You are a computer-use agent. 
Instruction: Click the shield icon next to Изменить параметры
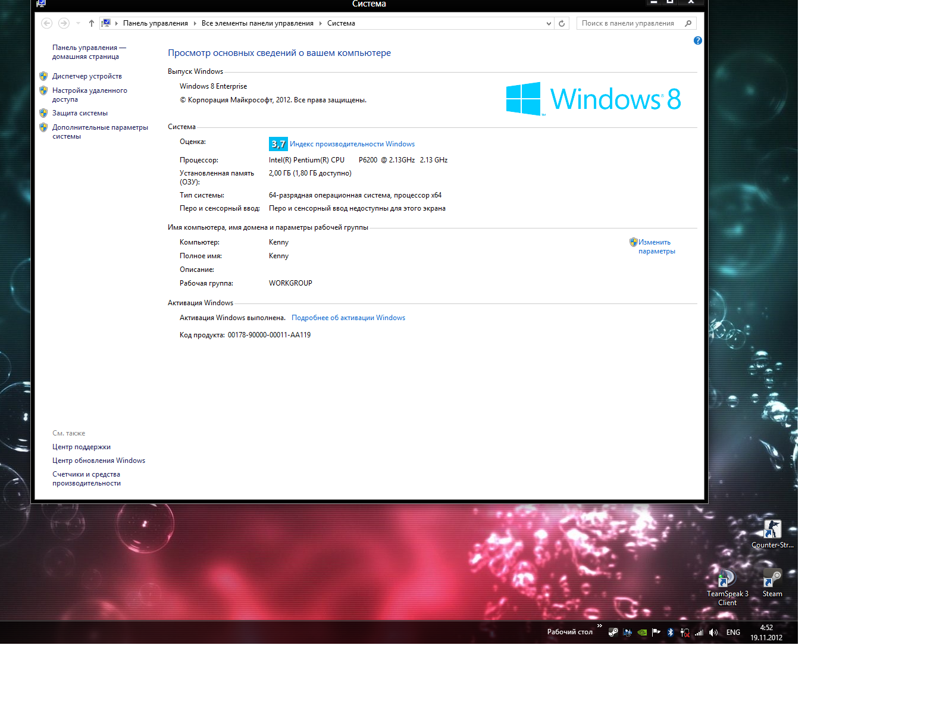(633, 242)
